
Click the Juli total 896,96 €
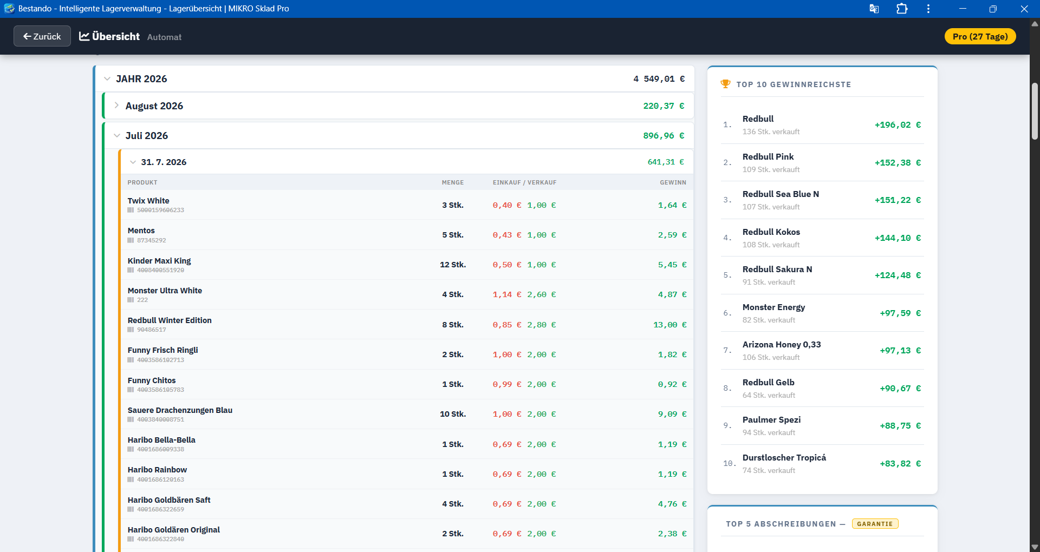[x=664, y=136]
